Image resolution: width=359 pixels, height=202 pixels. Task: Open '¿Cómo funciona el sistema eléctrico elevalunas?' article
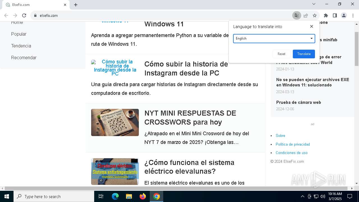(x=189, y=167)
